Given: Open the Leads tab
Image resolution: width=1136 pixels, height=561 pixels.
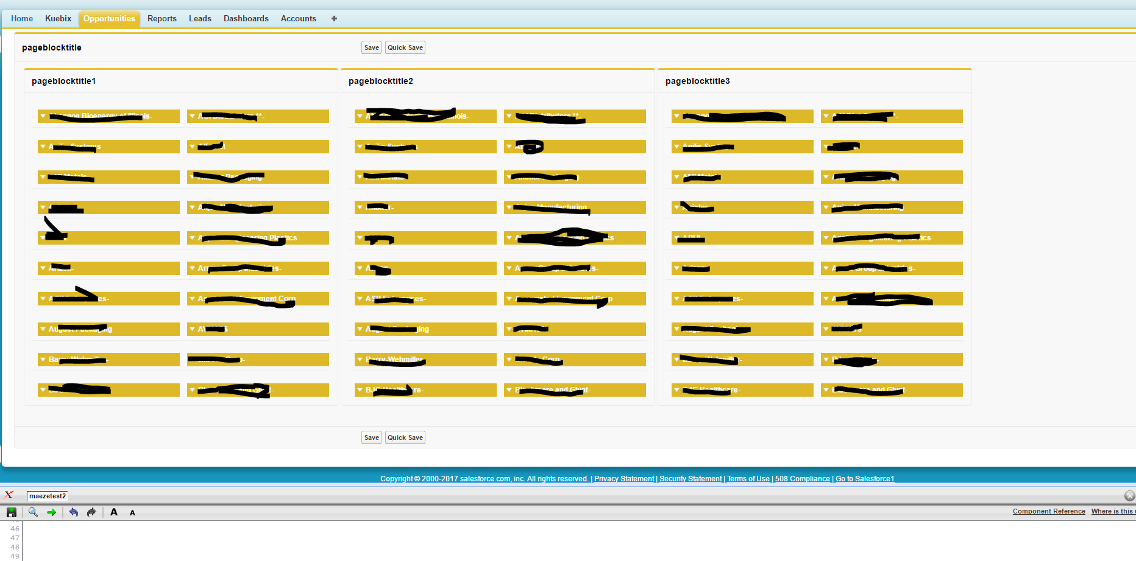Looking at the screenshot, I should [x=200, y=19].
